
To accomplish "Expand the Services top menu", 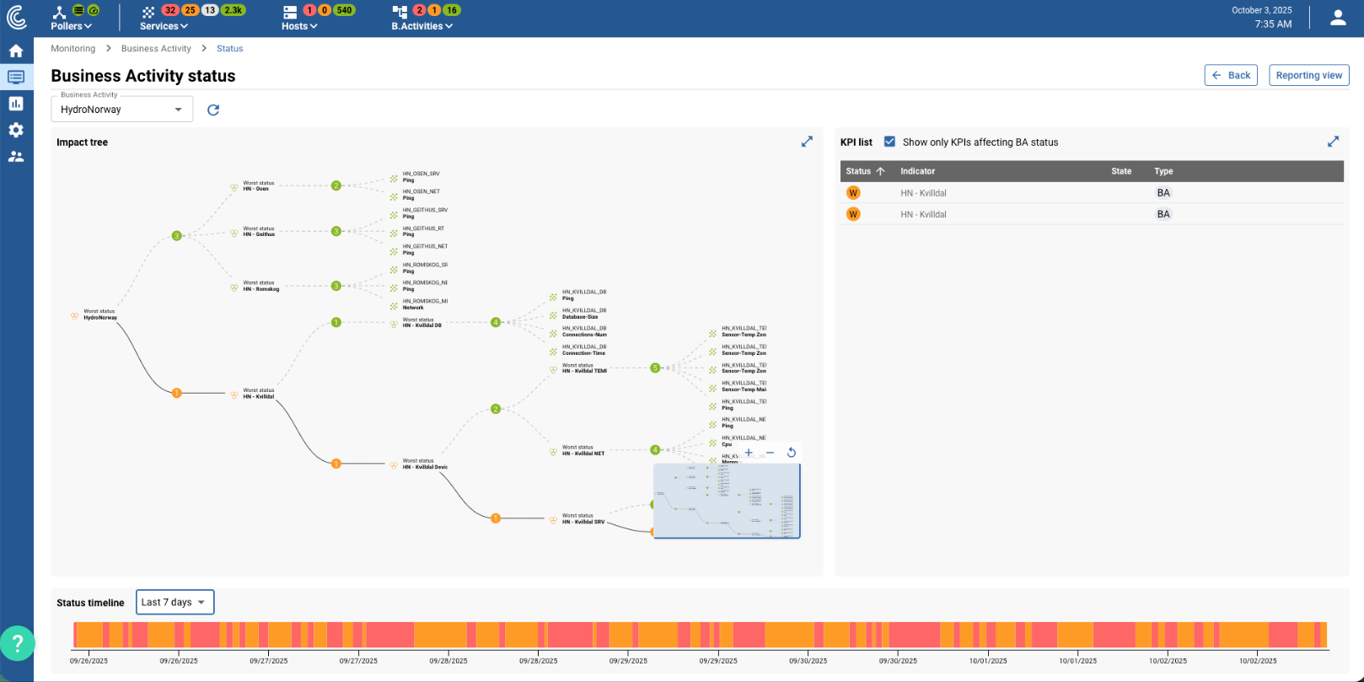I will 164,26.
